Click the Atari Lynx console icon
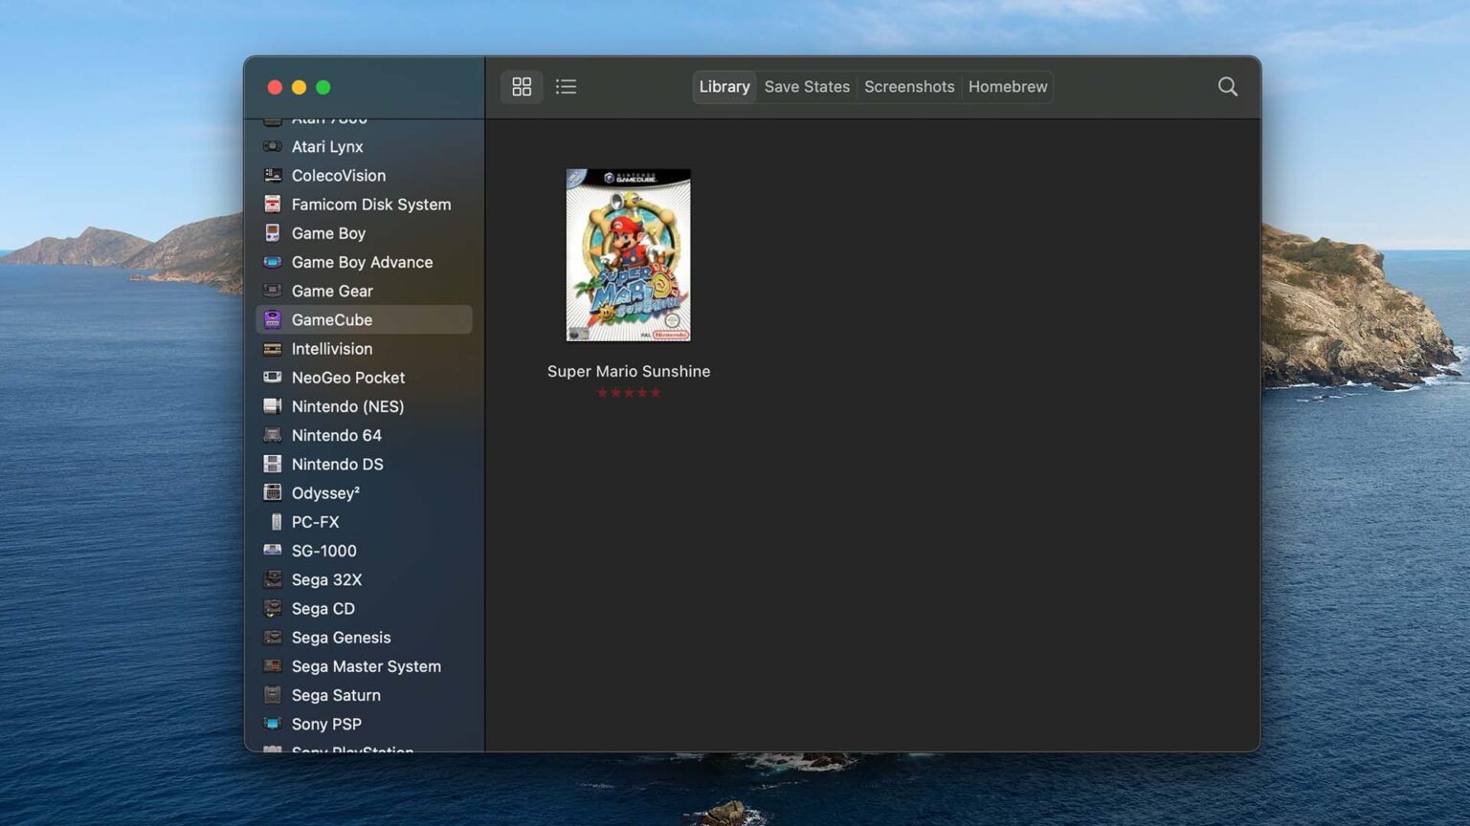 (273, 147)
